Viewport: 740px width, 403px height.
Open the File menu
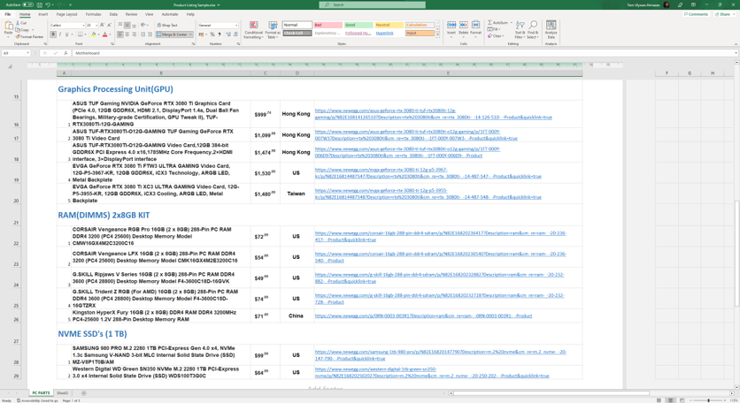click(x=8, y=15)
